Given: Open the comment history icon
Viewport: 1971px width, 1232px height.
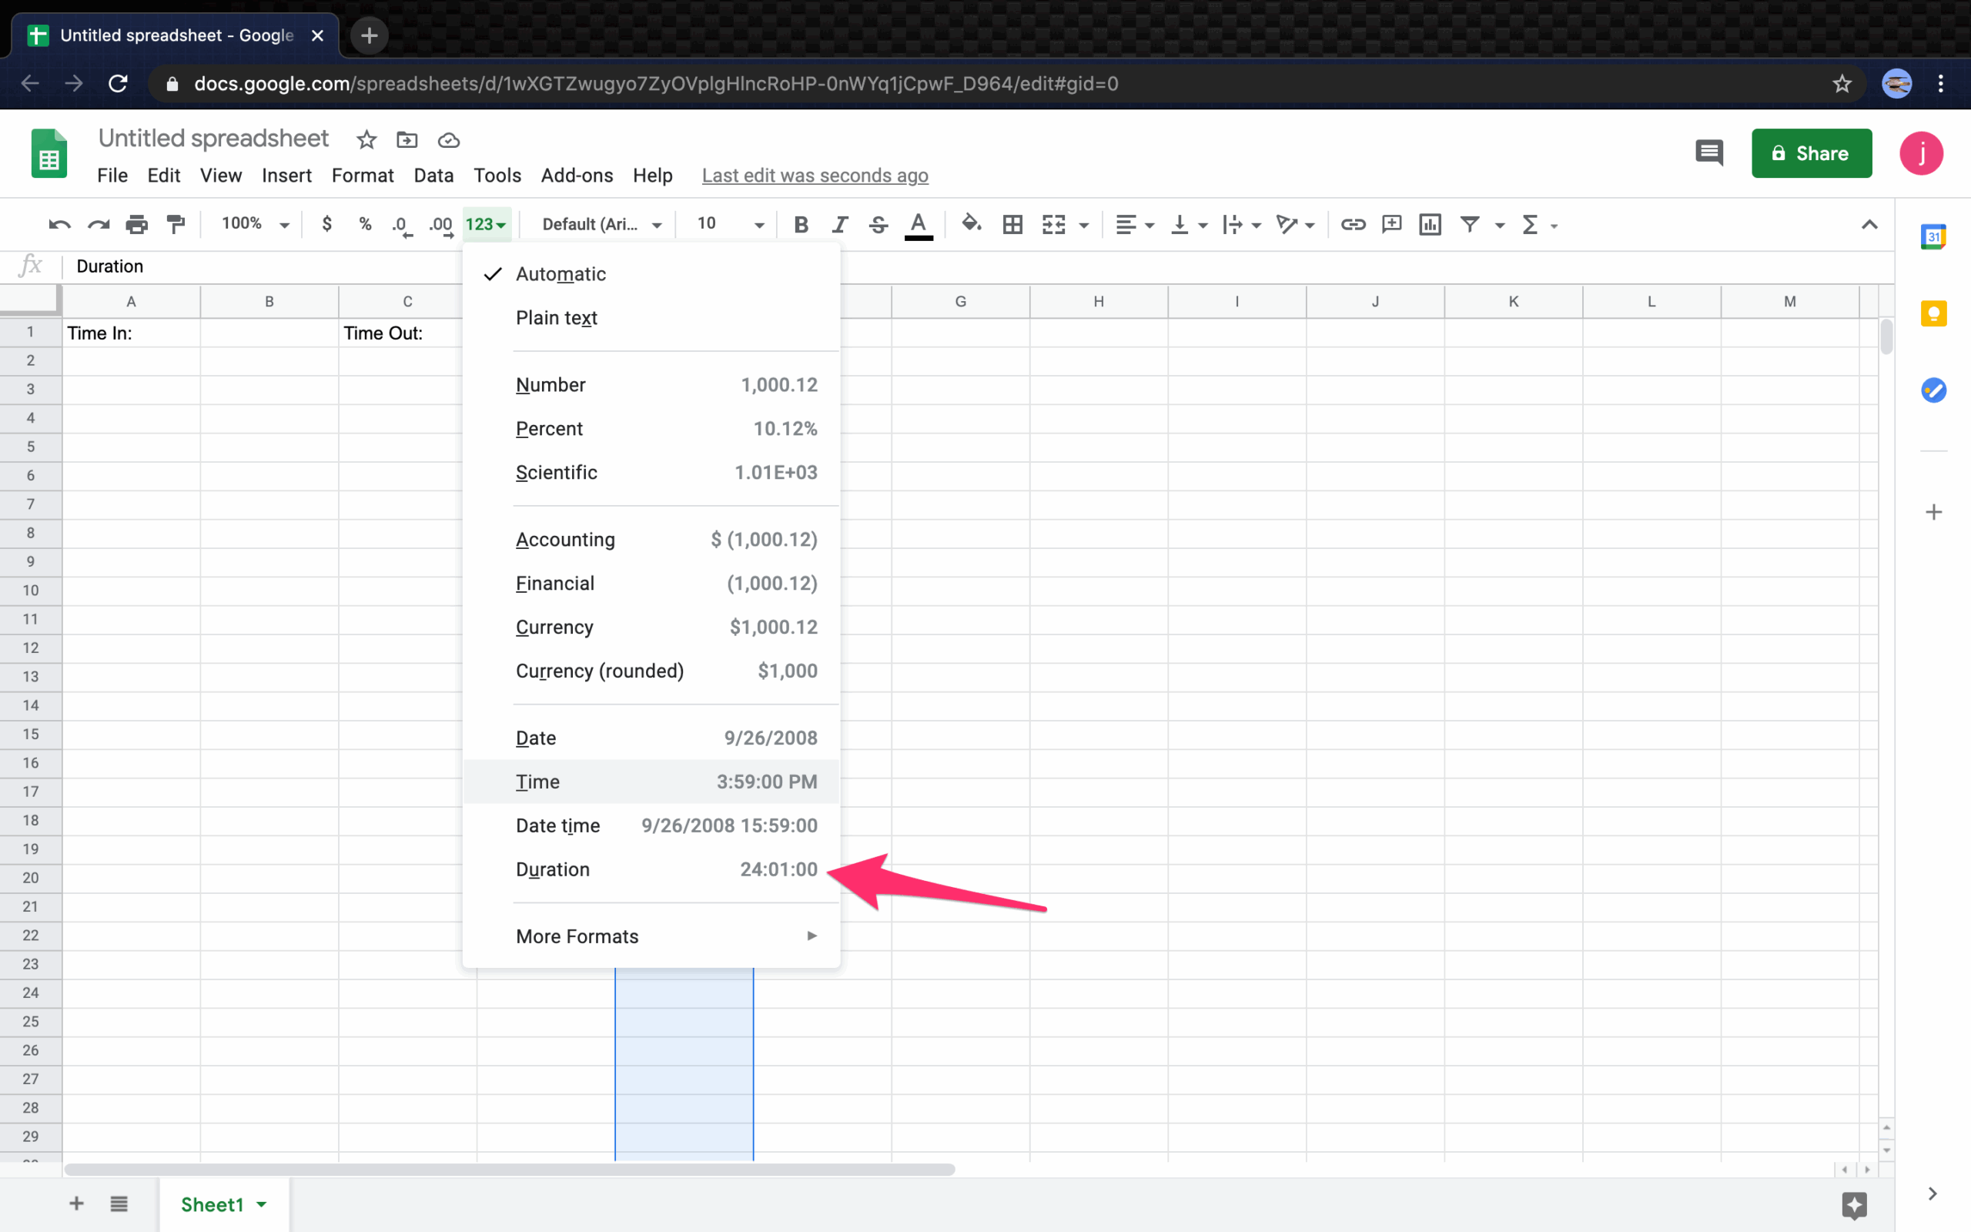Looking at the screenshot, I should pos(1708,153).
